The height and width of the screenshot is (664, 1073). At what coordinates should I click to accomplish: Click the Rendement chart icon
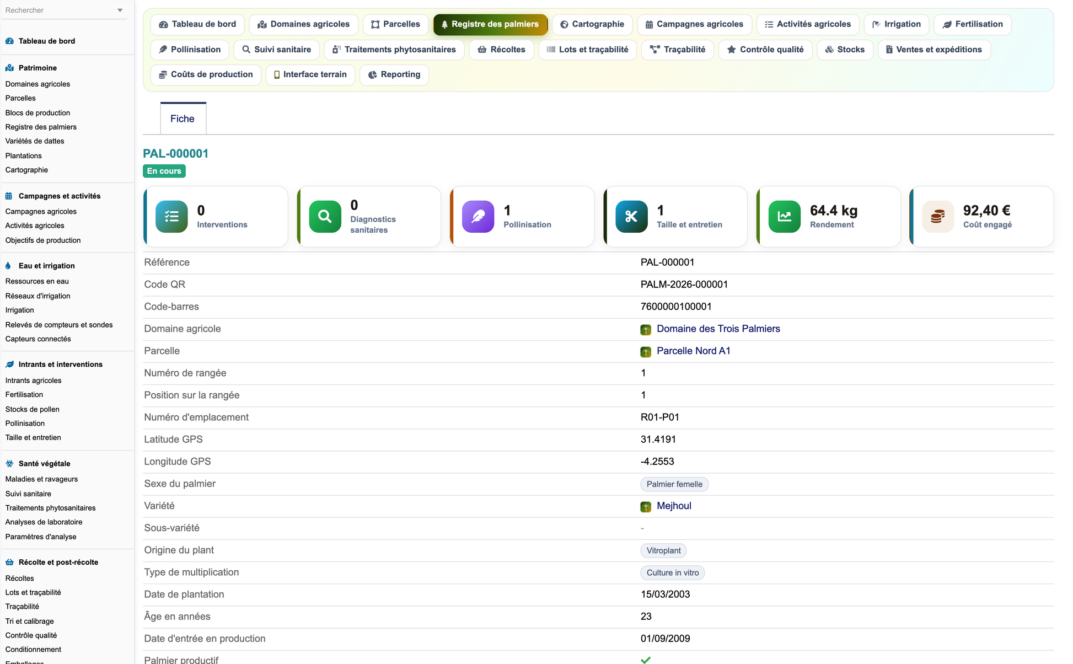(785, 217)
